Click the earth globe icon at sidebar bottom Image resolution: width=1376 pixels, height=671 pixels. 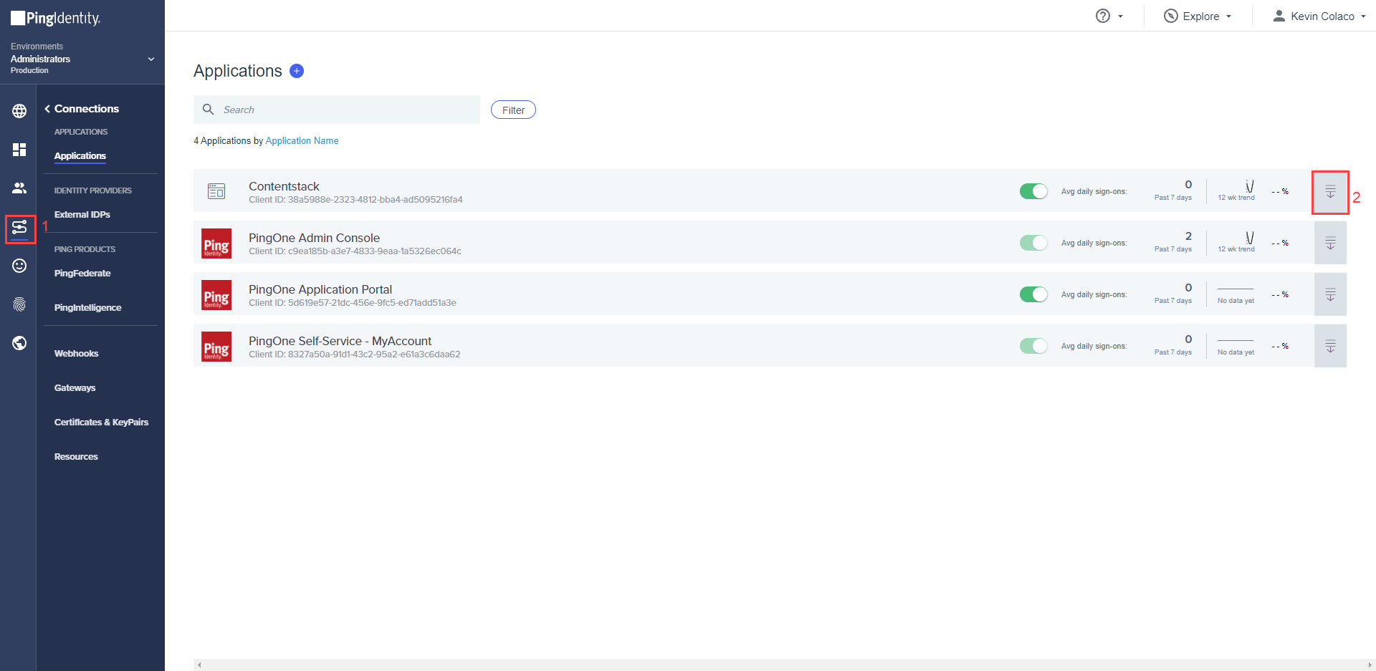coord(19,343)
